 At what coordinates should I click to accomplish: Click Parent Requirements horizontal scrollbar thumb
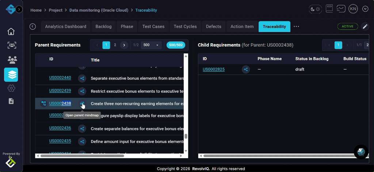pyautogui.click(x=82, y=156)
